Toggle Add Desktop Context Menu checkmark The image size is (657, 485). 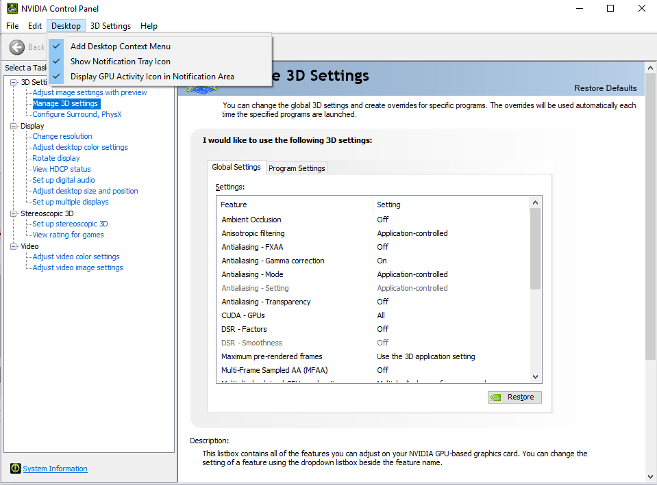click(55, 46)
